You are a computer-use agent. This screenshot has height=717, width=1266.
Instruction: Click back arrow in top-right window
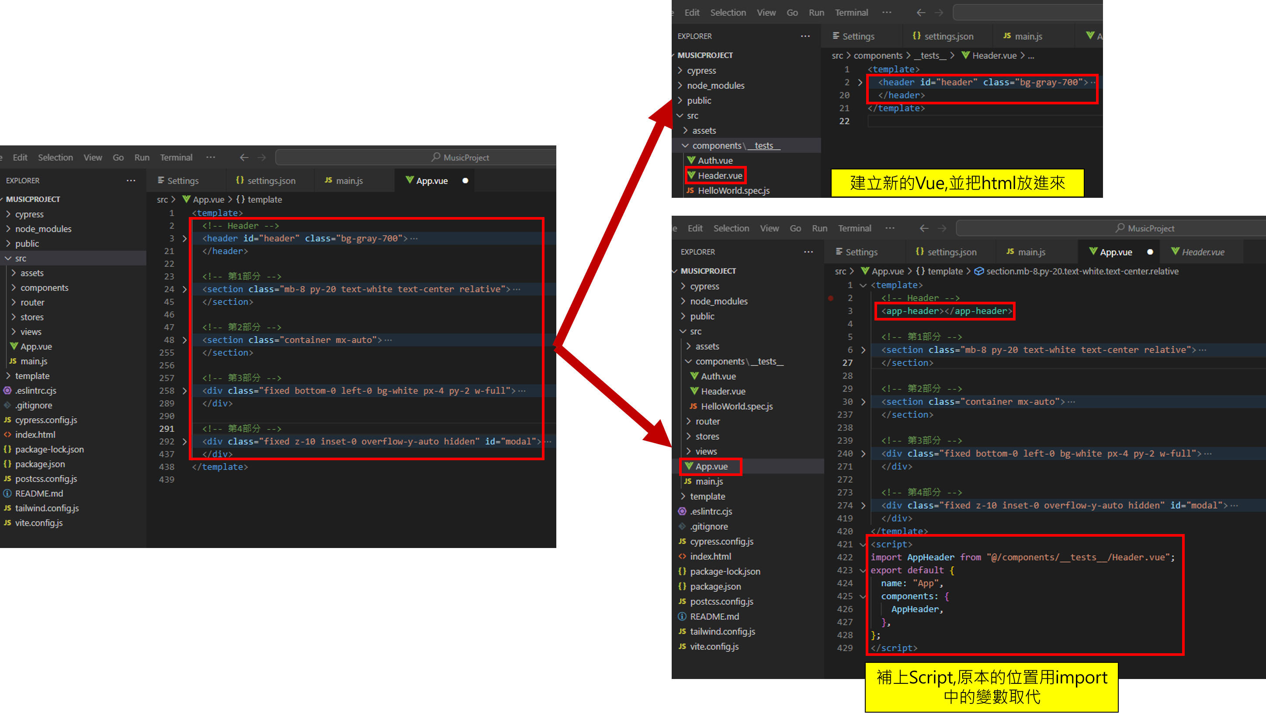click(x=921, y=13)
